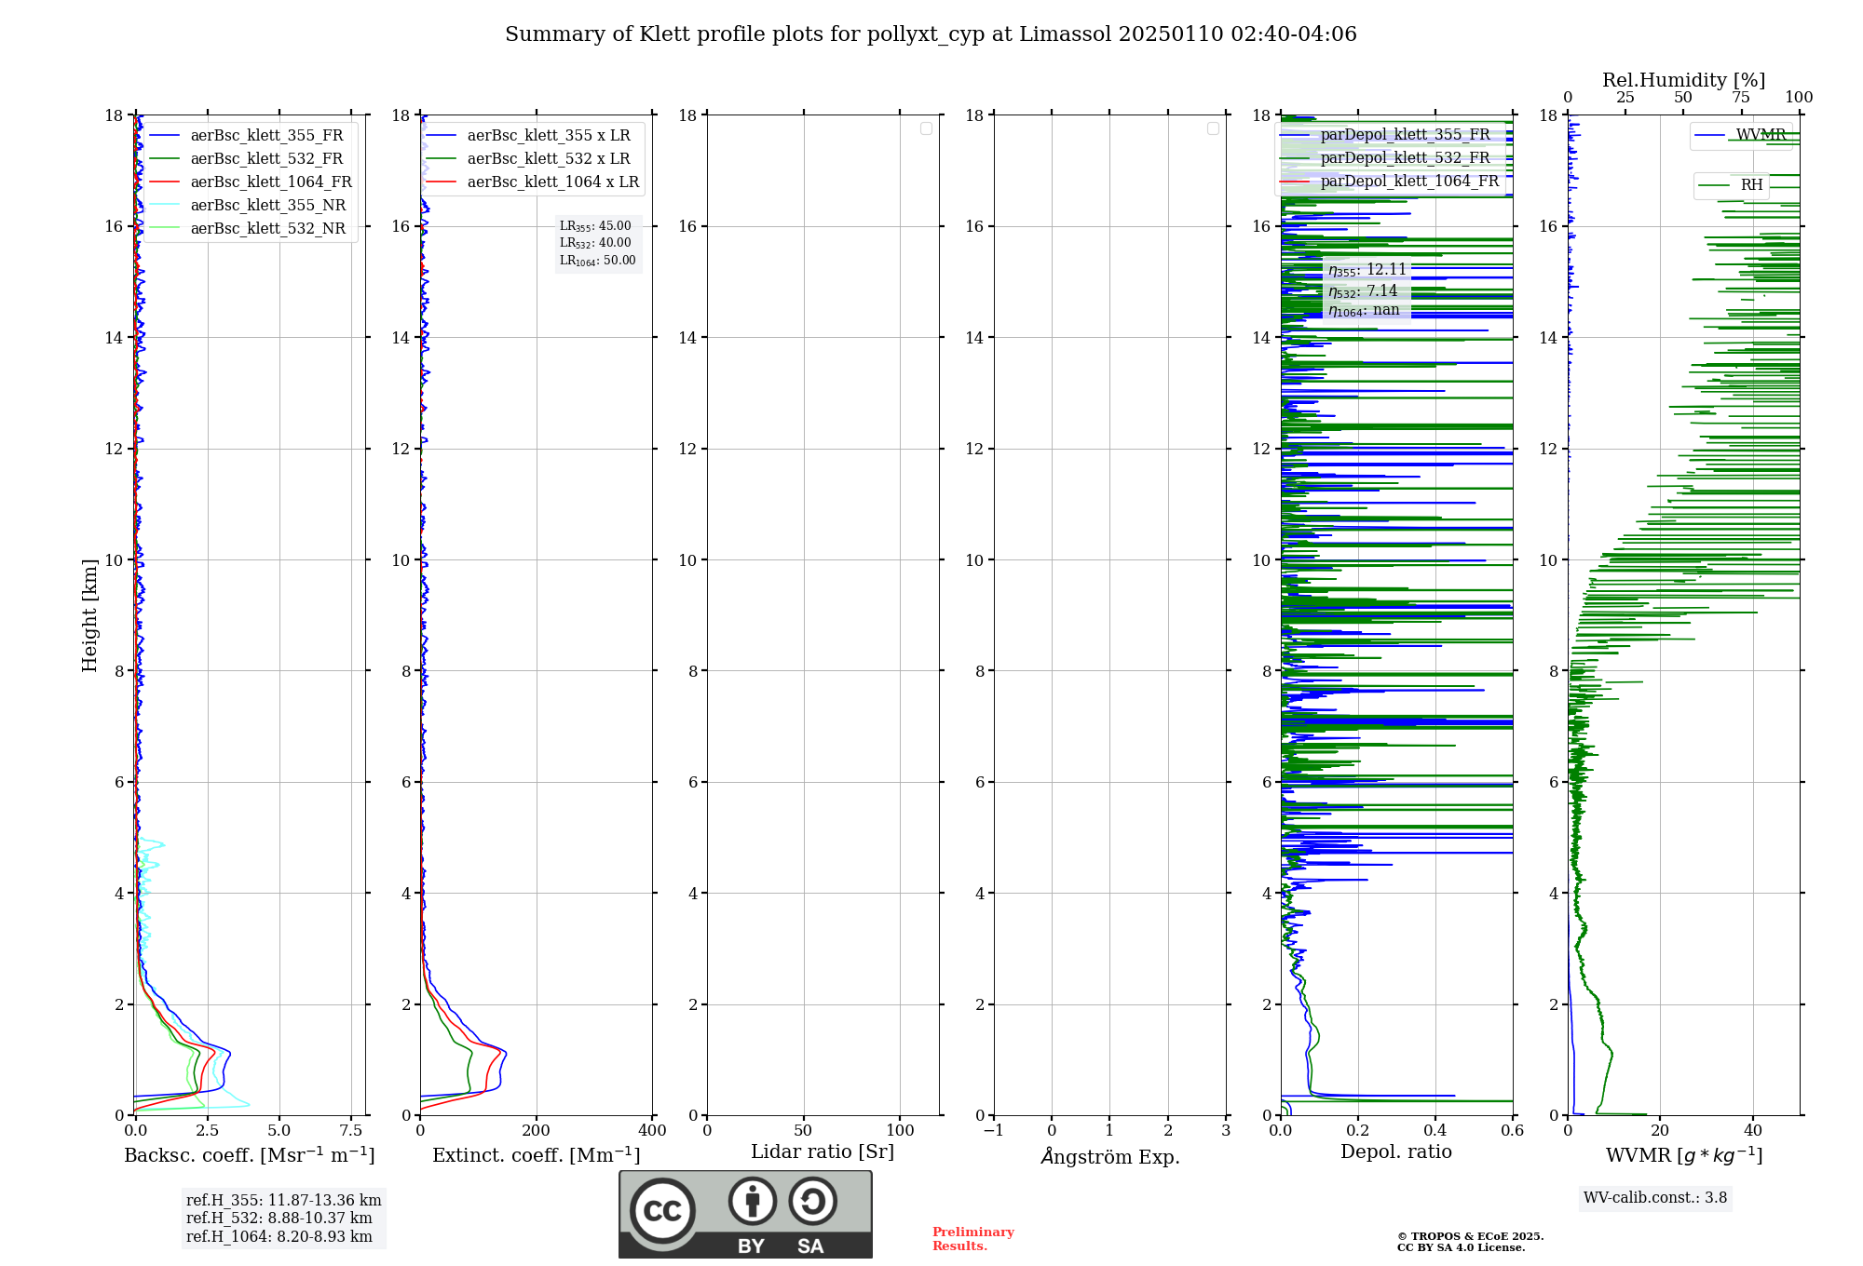The width and height of the screenshot is (1863, 1266).
Task: Click the WVMR [g*kg⁻¹] bottom axis label
Action: point(1684,1155)
